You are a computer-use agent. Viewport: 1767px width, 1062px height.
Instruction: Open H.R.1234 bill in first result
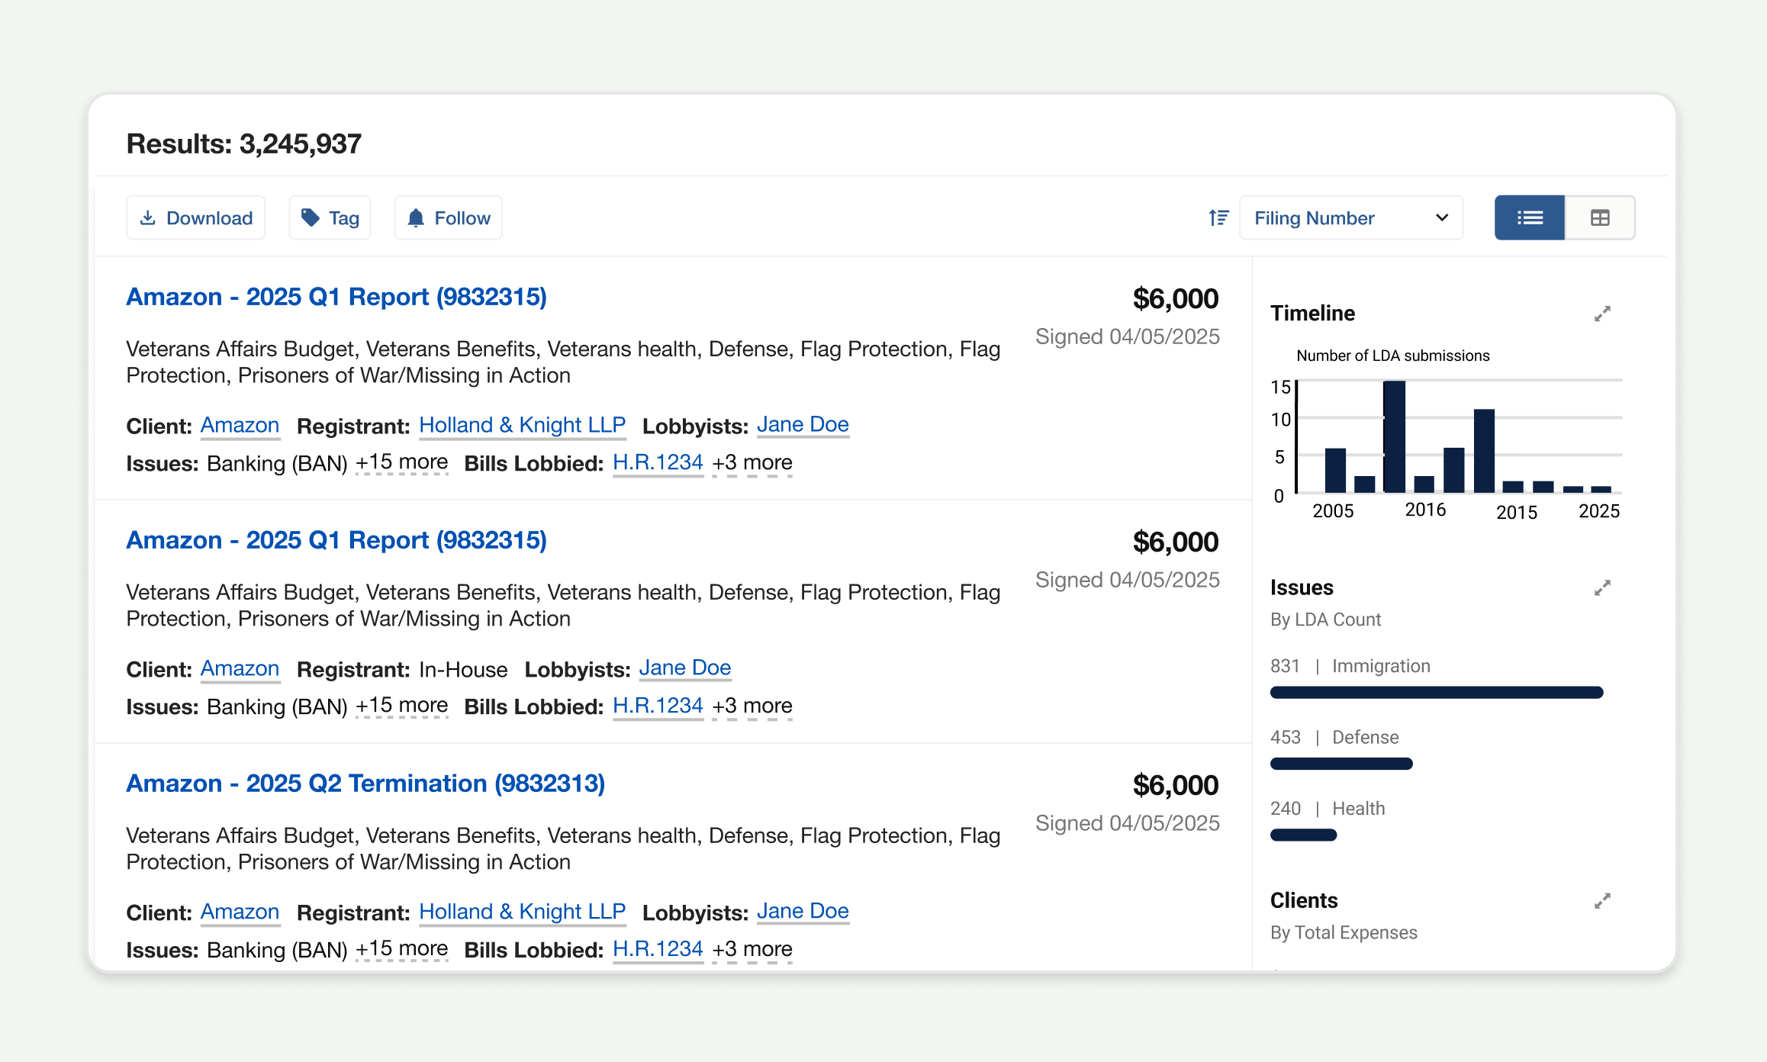pos(657,462)
